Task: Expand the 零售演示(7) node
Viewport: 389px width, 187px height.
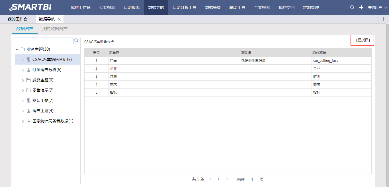Action: (x=23, y=91)
